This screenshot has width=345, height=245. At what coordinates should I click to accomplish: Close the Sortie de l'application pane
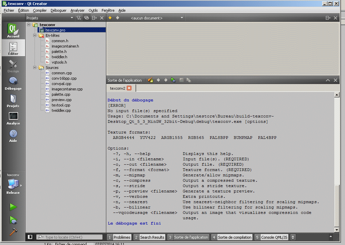point(335,80)
